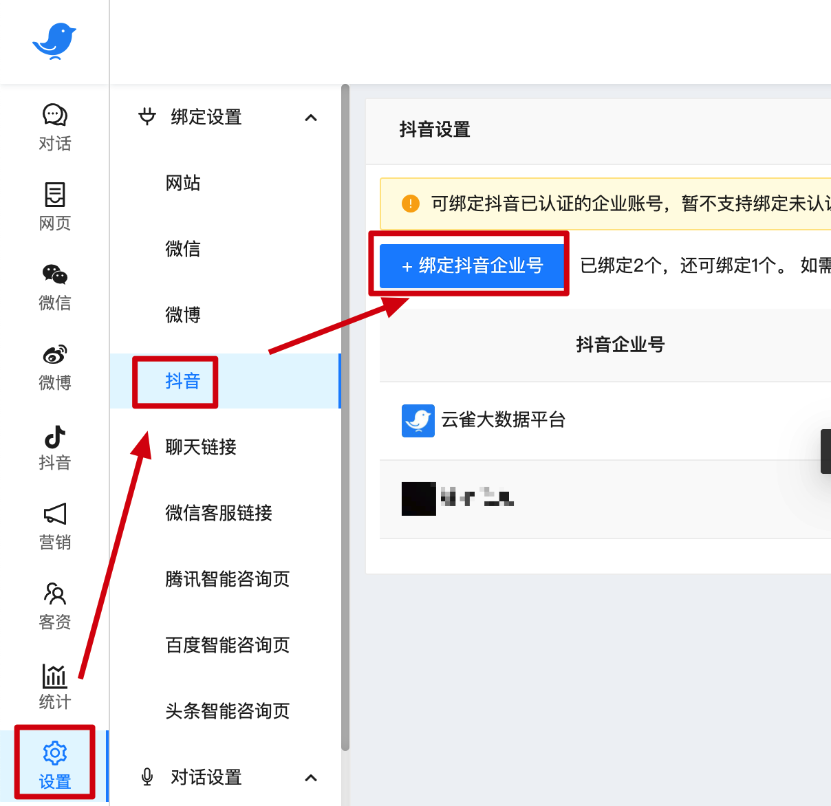Screen dimensions: 831x806
Task: Open the 客资 customer icon
Action: point(55,593)
